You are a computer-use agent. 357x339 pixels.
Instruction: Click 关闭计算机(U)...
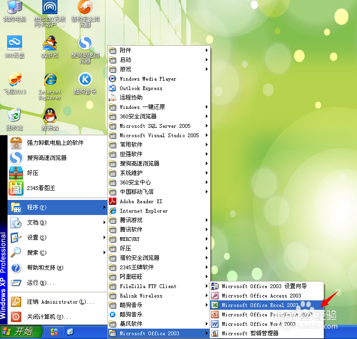click(57, 317)
